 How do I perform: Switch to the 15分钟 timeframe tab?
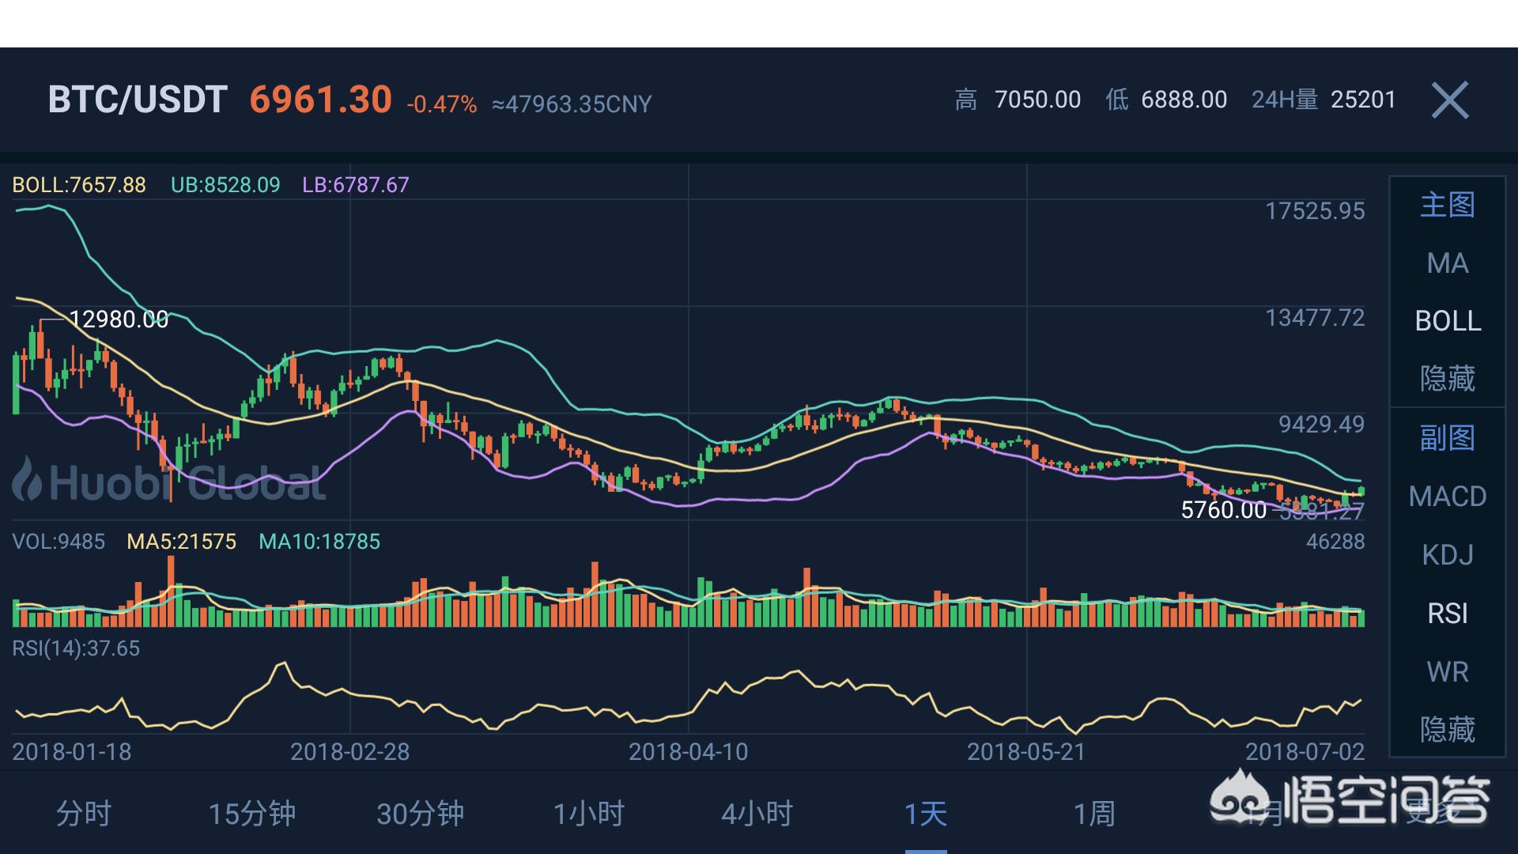click(x=252, y=814)
